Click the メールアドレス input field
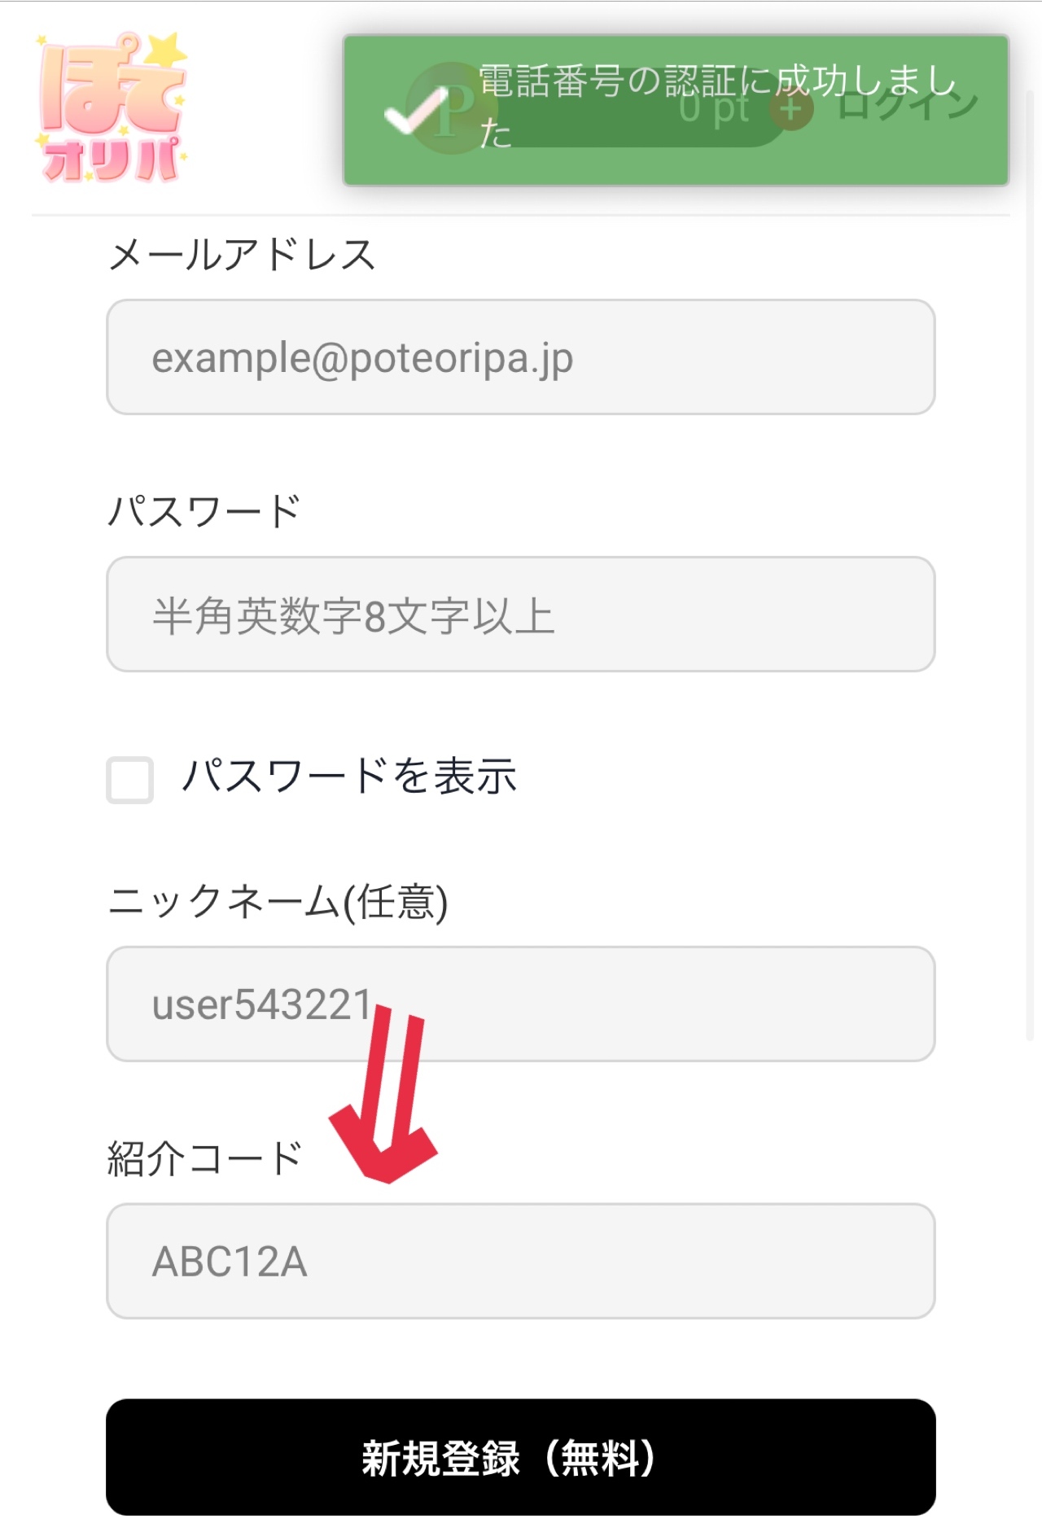The height and width of the screenshot is (1536, 1042). [x=521, y=357]
